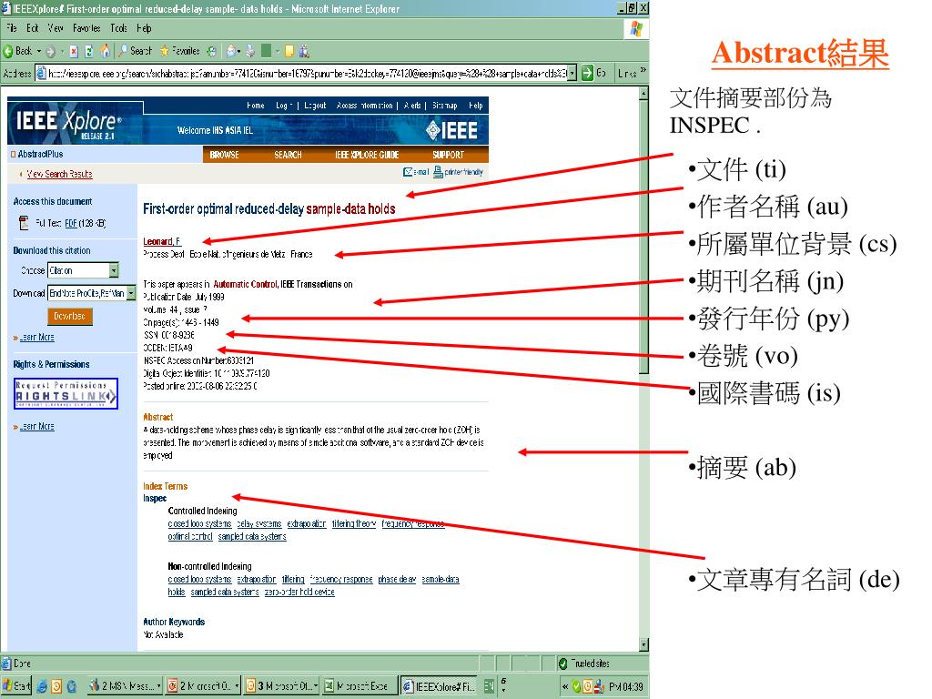
Task: Click the Home link in top navigation
Action: click(256, 106)
